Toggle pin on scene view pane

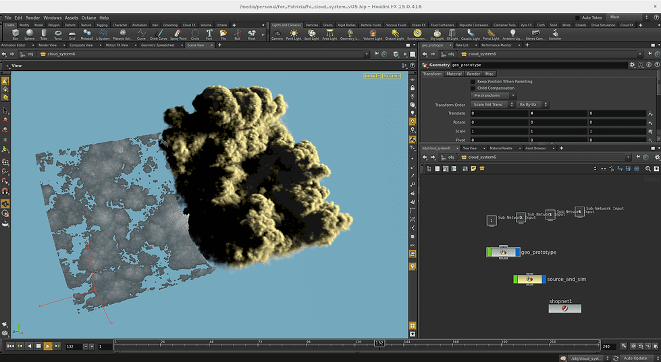[x=377, y=54]
